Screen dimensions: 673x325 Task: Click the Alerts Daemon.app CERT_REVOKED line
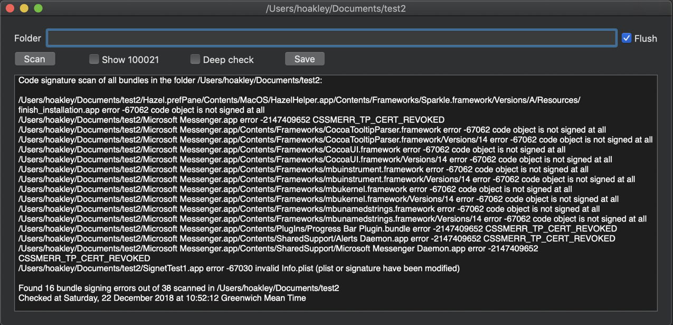pos(316,238)
